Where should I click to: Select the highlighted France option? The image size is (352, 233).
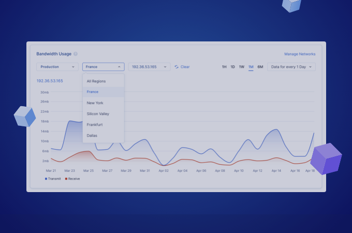pos(93,92)
